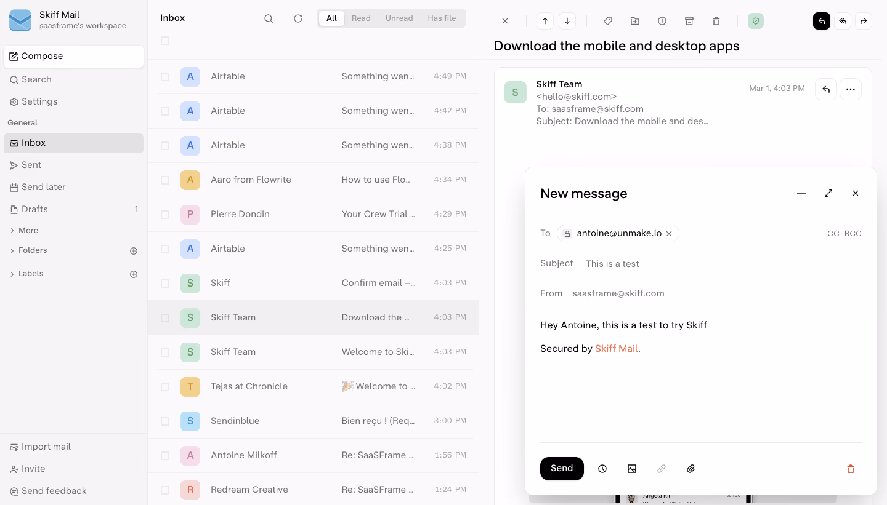The image size is (887, 505).
Task: Attach a file with the paperclip icon
Action: tap(691, 469)
